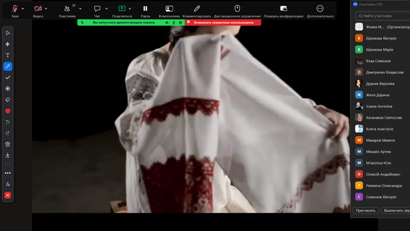This screenshot has width=410, height=231.
Task: Unmute microphone via Звук icon
Action: point(15,8)
